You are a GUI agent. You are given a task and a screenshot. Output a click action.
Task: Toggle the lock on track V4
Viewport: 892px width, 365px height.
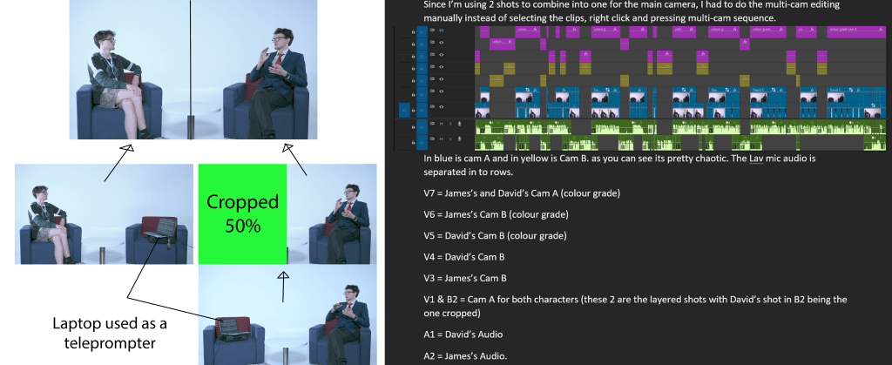413,69
